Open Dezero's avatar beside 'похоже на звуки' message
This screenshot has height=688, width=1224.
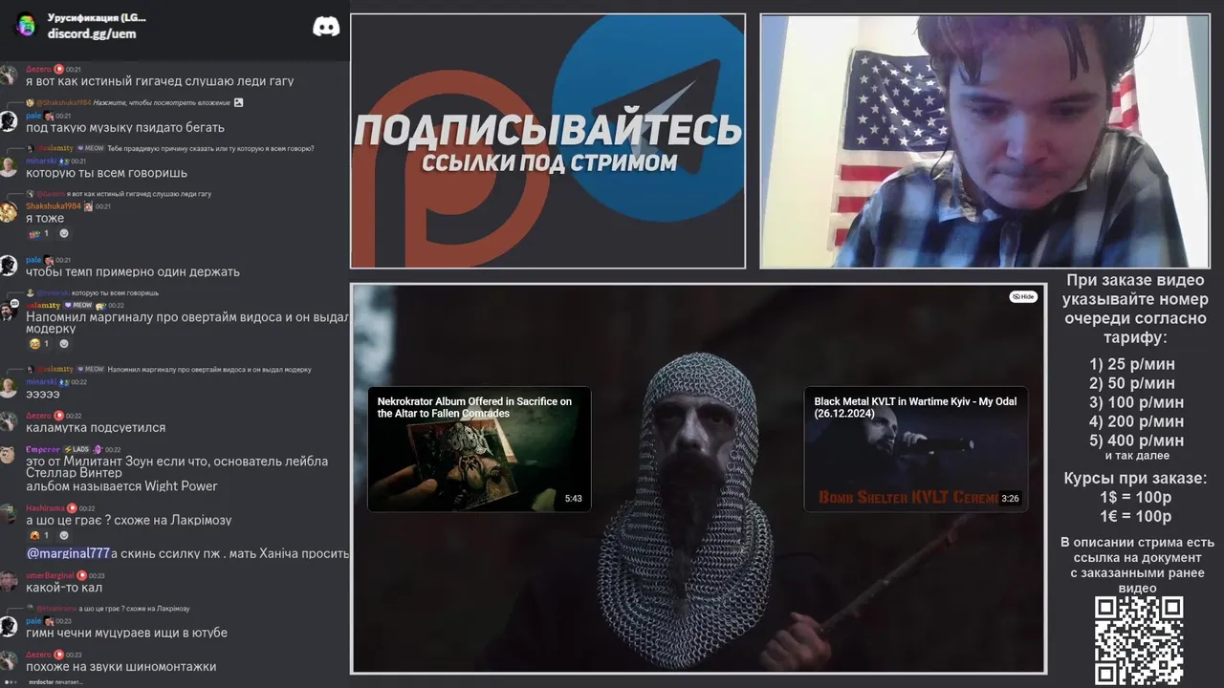pos(9,660)
